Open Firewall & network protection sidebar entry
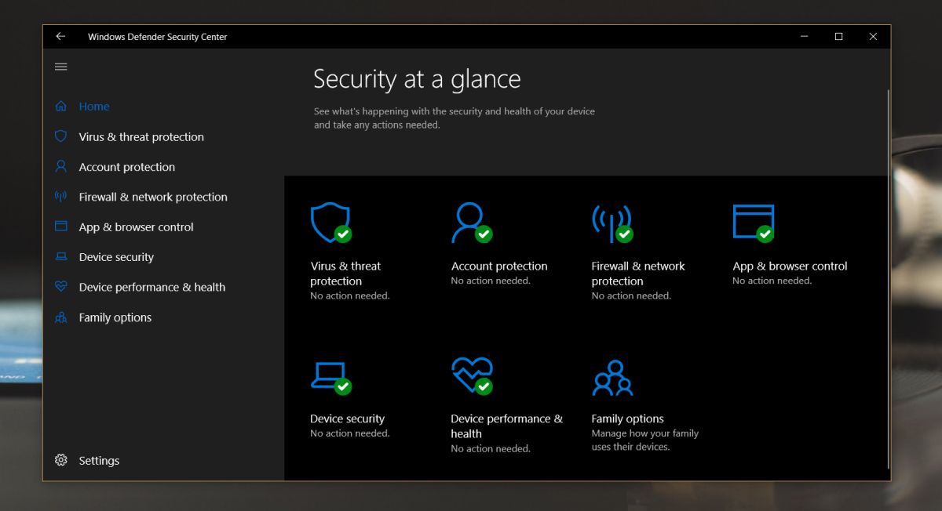This screenshot has height=511, width=942. tap(153, 197)
